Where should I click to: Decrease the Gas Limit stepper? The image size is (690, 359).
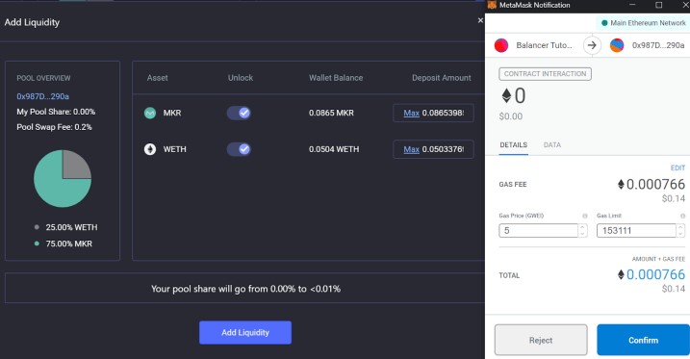(x=680, y=234)
